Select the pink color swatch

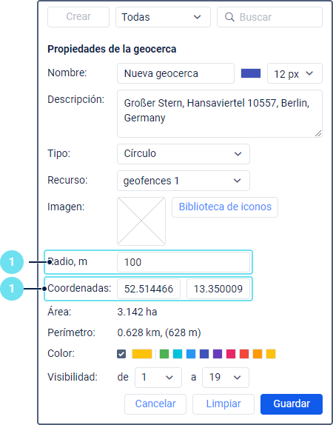pos(231,354)
